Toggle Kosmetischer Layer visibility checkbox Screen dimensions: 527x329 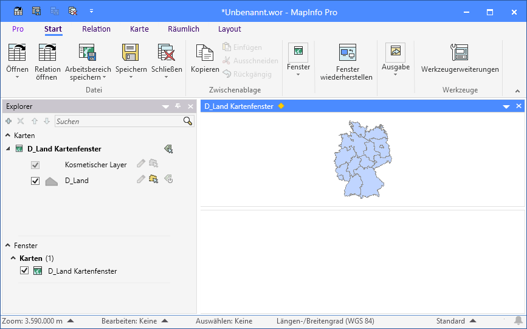click(35, 165)
